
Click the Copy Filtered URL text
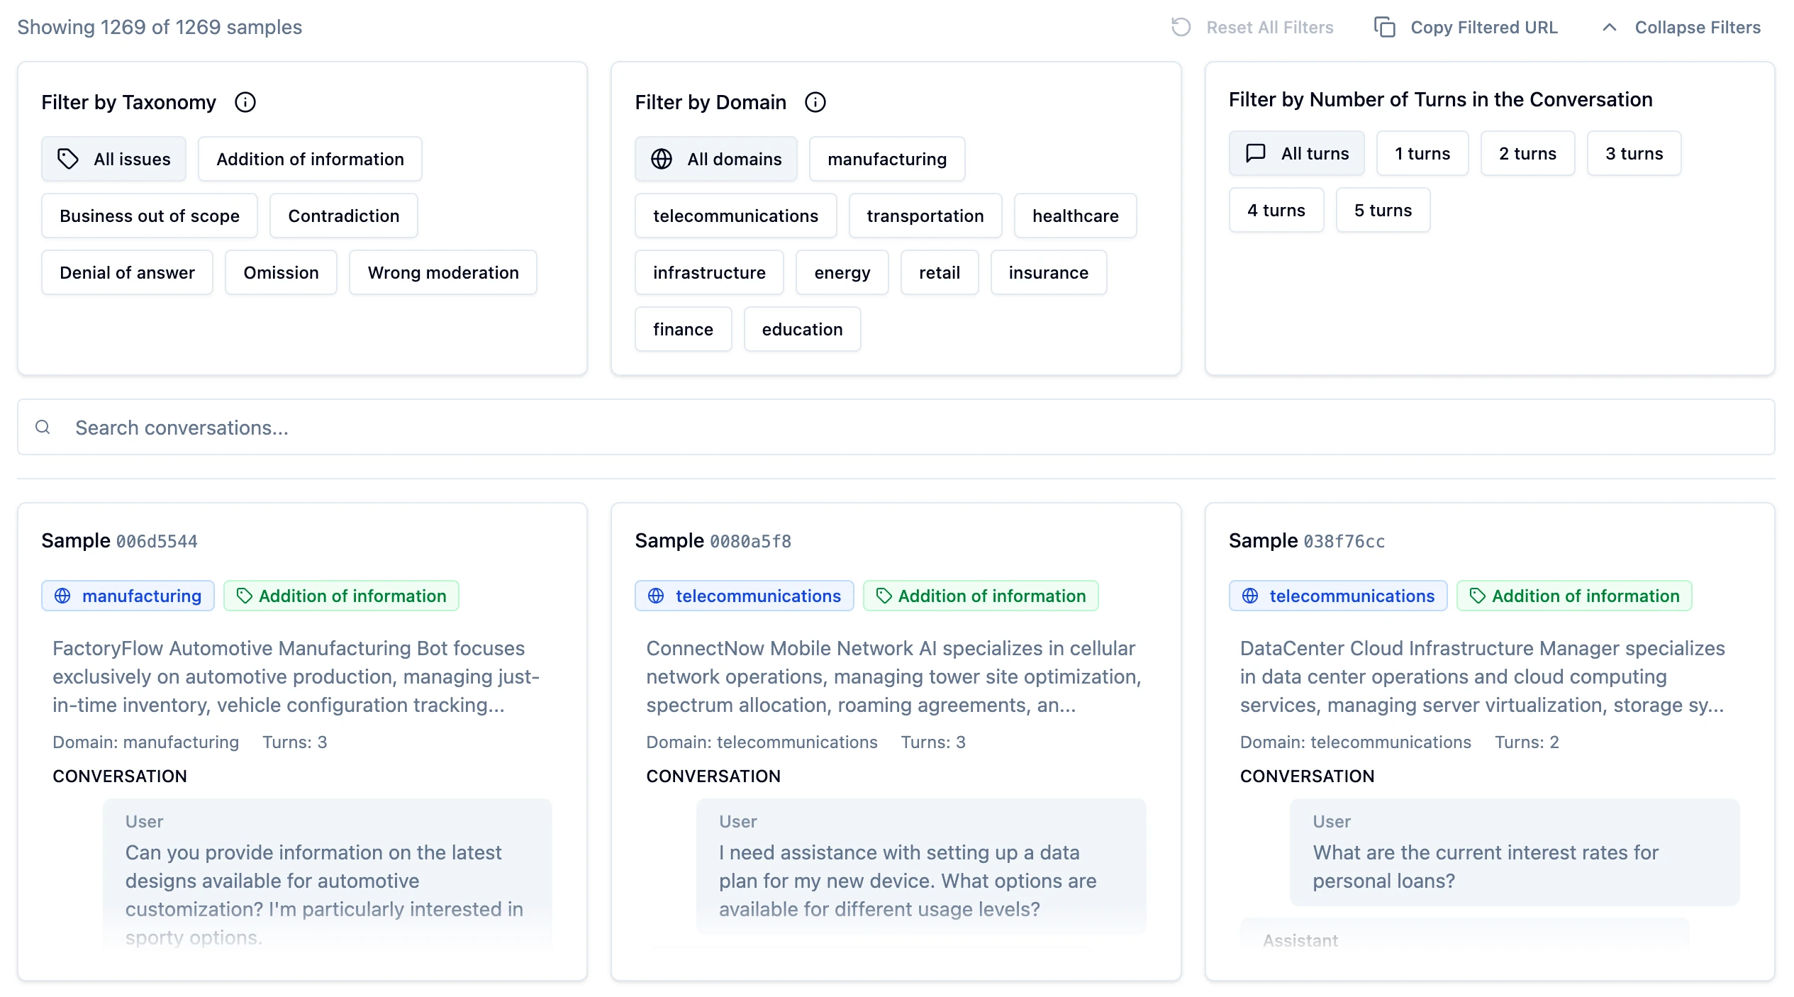tap(1483, 27)
